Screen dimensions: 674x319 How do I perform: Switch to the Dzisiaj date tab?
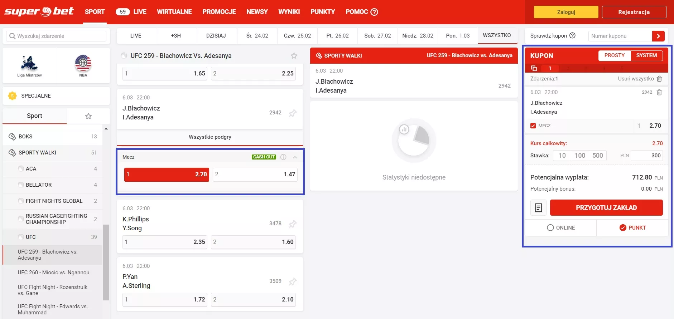(x=216, y=36)
